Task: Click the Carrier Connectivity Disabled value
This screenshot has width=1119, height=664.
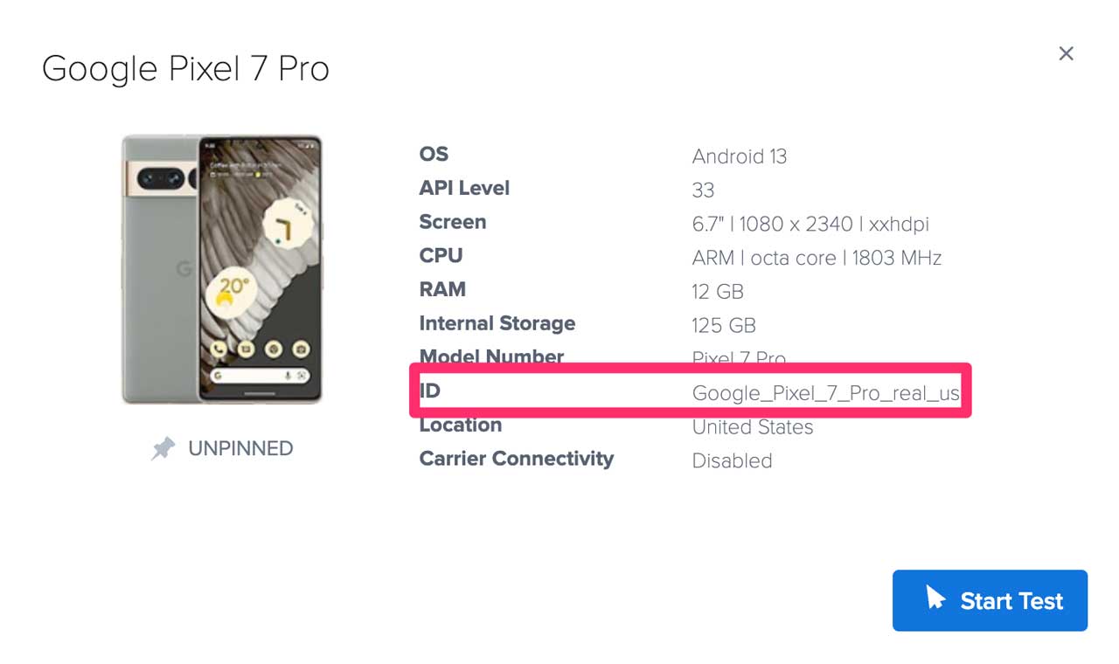Action: point(732,461)
